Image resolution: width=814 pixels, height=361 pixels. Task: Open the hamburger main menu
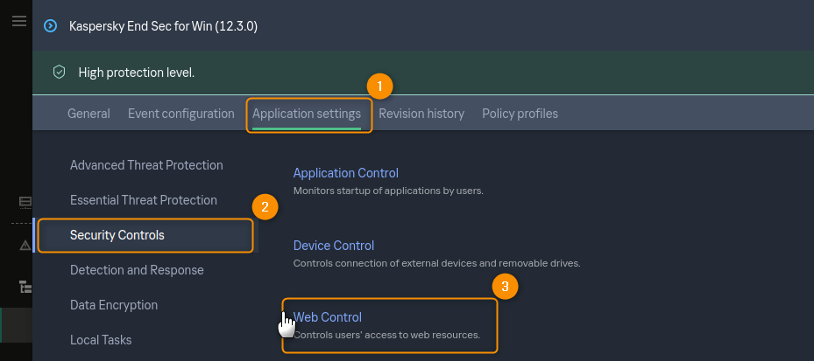click(x=18, y=21)
